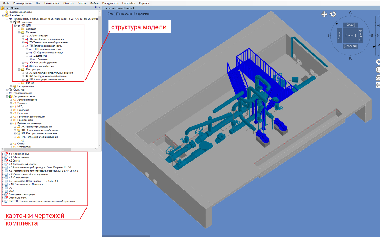Expand the Разделы проекта node

tap(7, 93)
